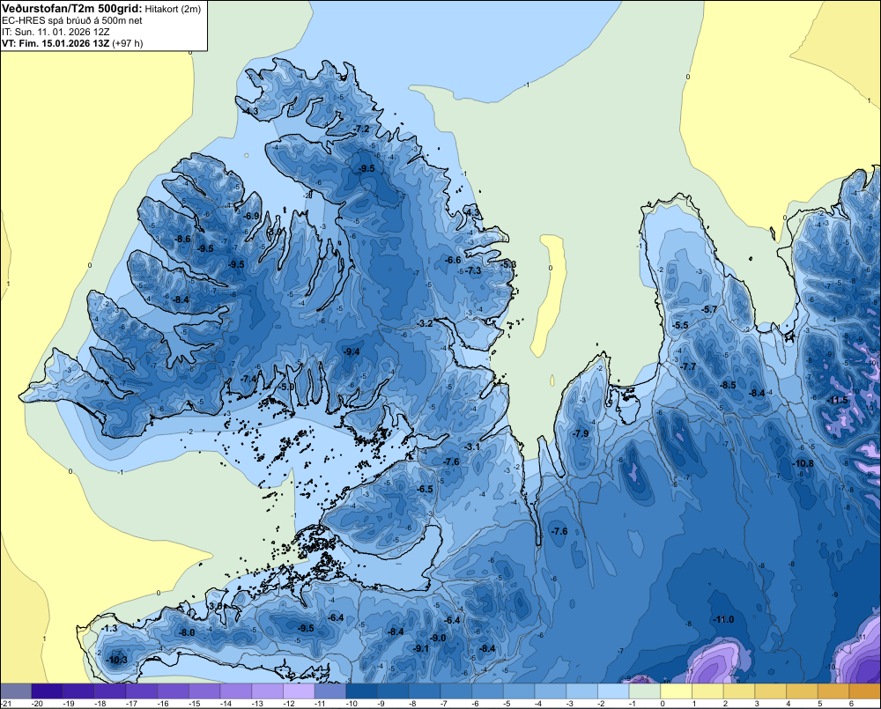Click the -8.6 temperature label on map
The image size is (881, 709).
182,239
